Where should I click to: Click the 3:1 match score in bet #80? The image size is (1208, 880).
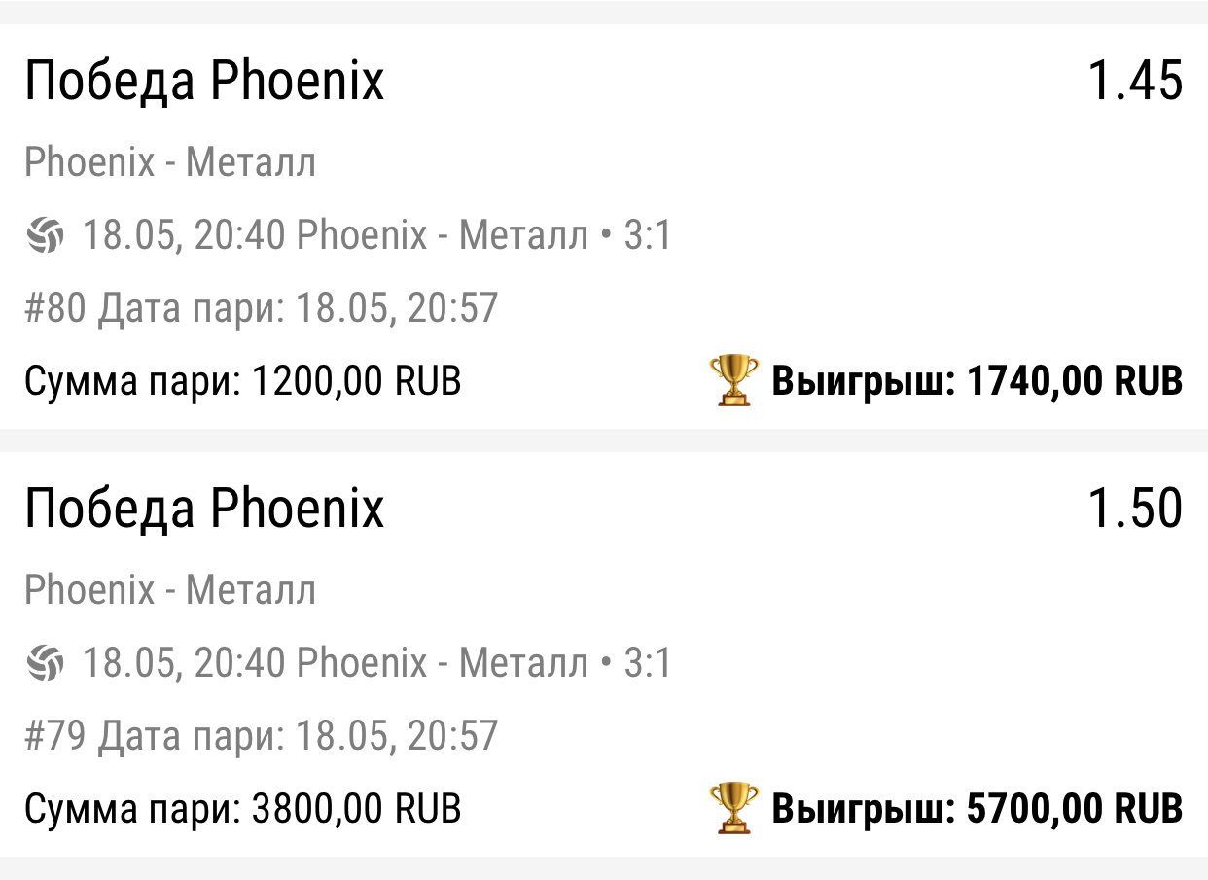pos(647,236)
